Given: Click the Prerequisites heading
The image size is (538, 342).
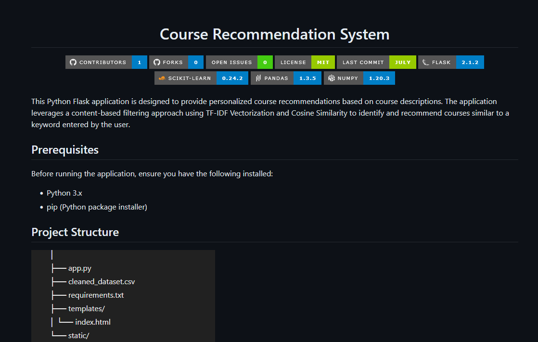Looking at the screenshot, I should point(65,150).
